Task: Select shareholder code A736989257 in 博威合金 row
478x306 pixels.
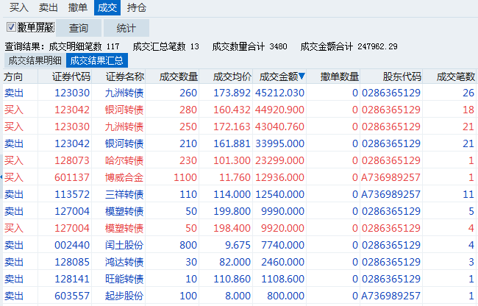Action: click(390, 177)
